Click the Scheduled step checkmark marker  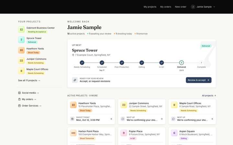[102, 63]
